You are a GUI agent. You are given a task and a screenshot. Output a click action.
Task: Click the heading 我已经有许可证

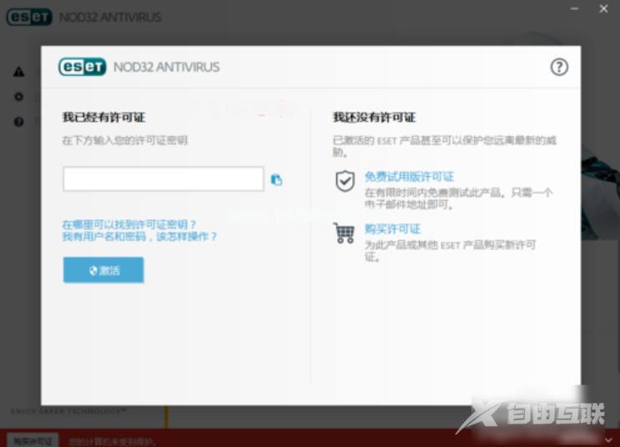[x=103, y=117]
